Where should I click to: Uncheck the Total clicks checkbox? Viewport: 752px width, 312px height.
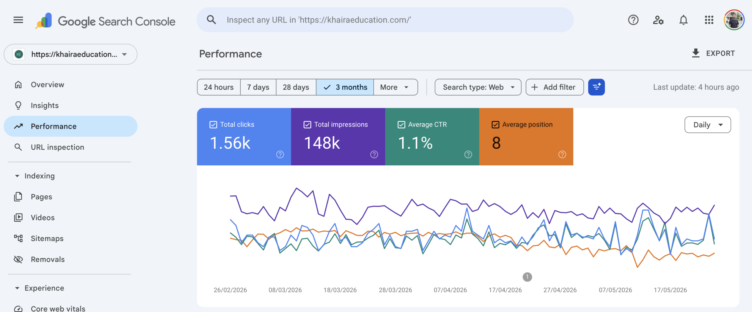(x=213, y=125)
